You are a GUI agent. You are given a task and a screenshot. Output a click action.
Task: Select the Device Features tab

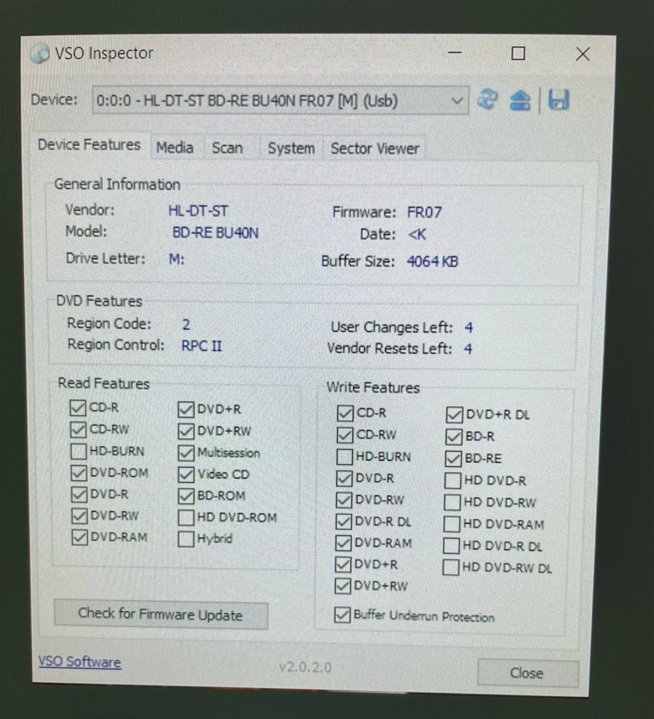tap(89, 145)
